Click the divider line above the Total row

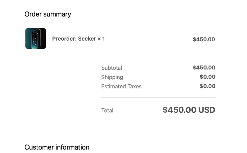158,98
